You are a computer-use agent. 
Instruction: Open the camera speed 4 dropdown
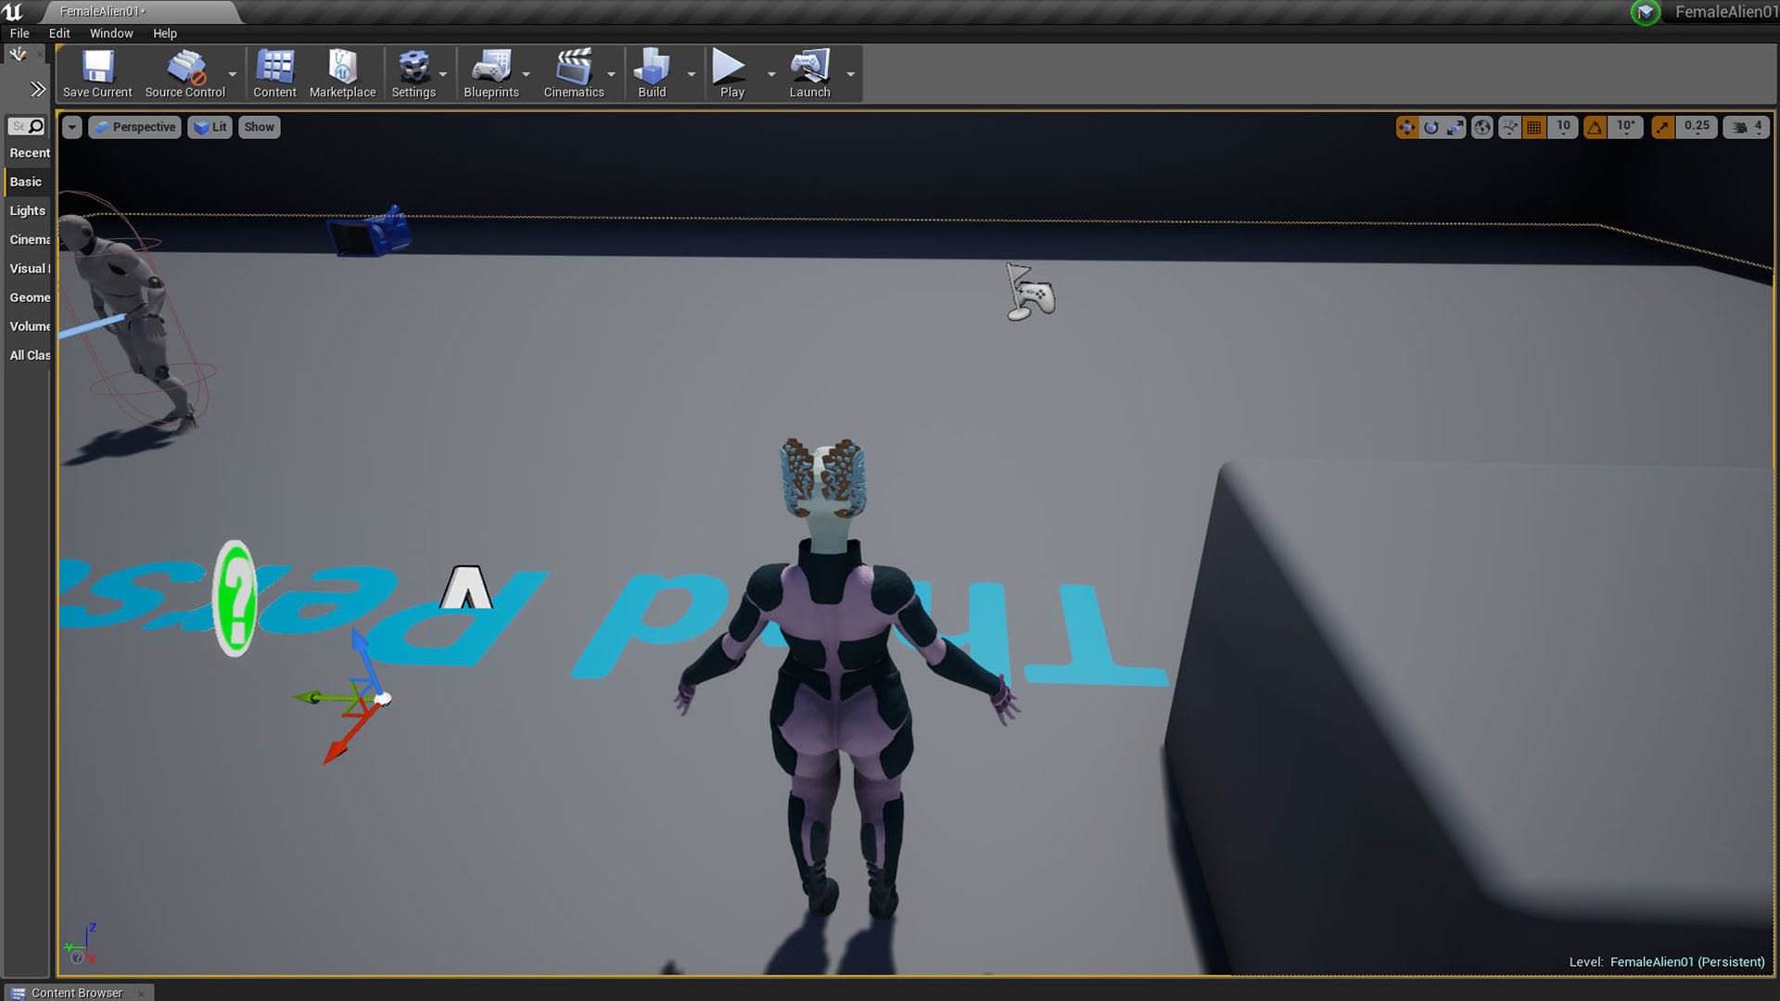pyautogui.click(x=1747, y=127)
